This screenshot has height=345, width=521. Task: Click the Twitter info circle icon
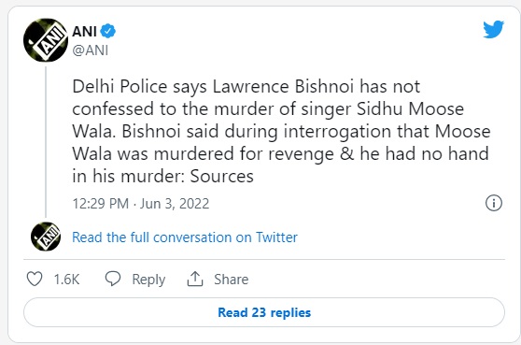point(494,203)
